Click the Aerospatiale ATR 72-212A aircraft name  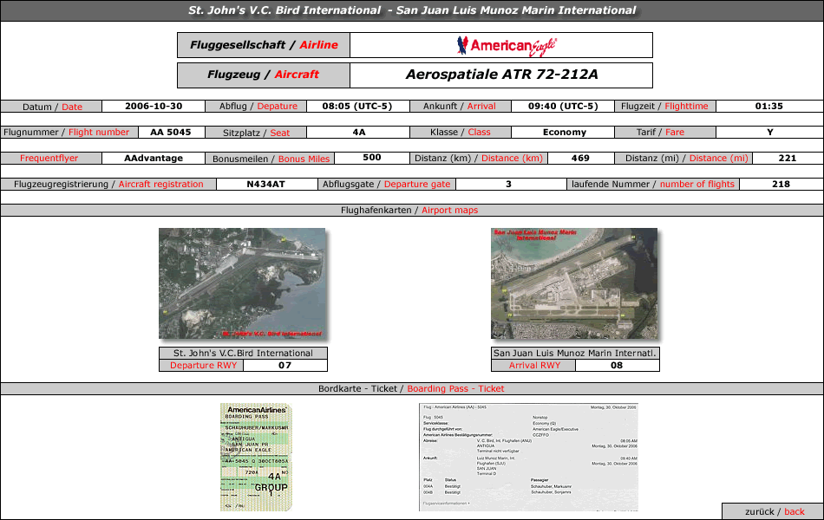[x=501, y=75]
